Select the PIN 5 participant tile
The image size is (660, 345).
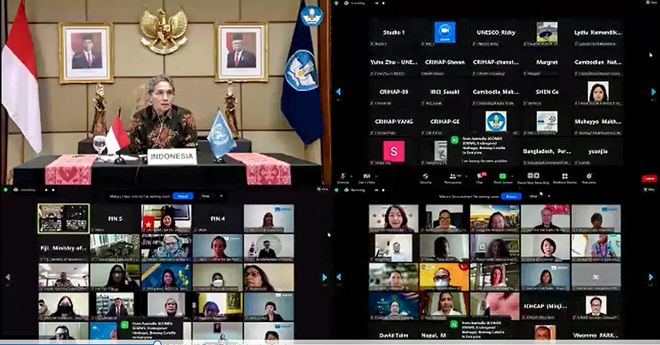[x=115, y=218]
